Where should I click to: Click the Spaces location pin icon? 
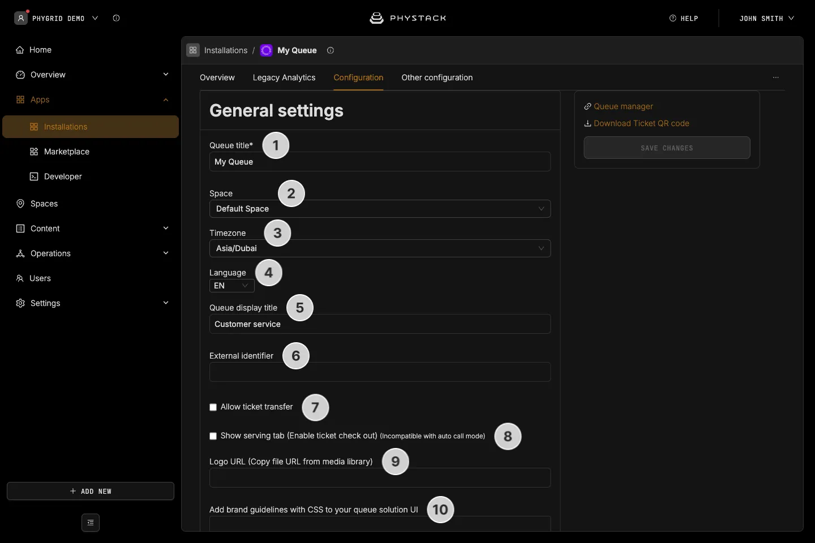pyautogui.click(x=20, y=204)
